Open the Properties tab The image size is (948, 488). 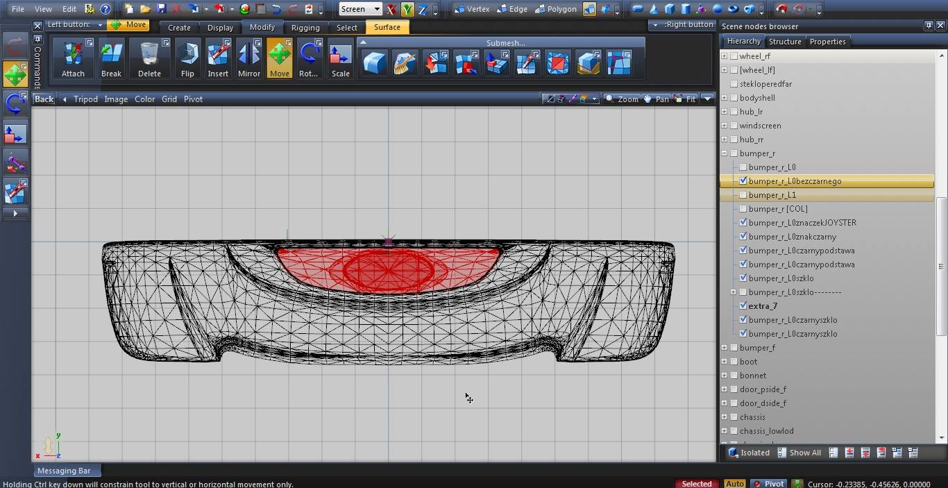pos(827,42)
